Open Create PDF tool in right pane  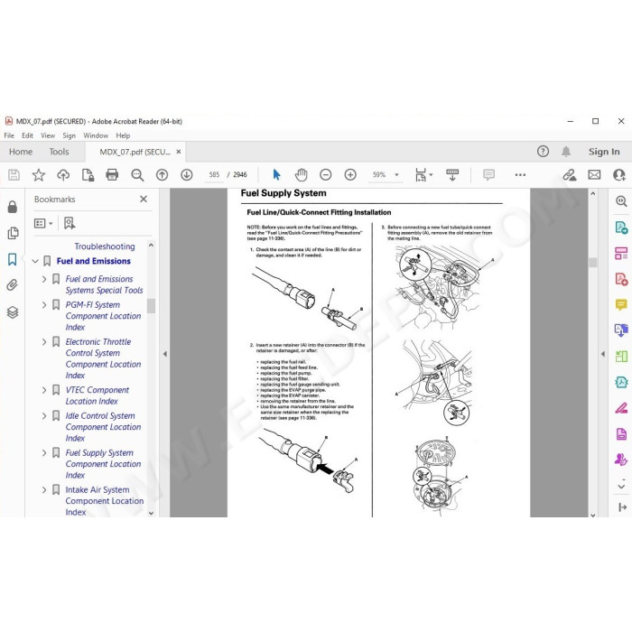621,279
